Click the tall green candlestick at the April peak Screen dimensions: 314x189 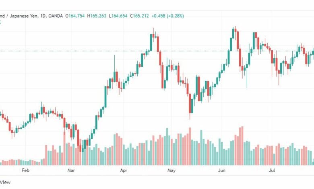(x=151, y=42)
